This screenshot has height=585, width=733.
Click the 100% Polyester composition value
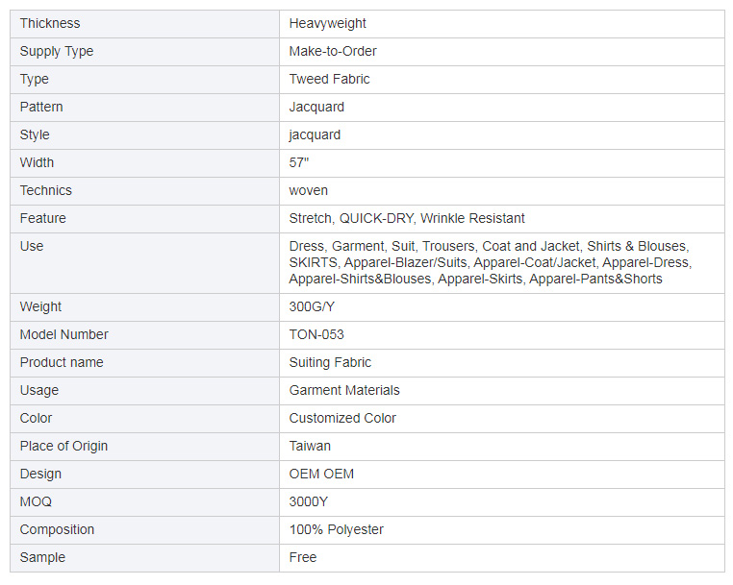[336, 530]
